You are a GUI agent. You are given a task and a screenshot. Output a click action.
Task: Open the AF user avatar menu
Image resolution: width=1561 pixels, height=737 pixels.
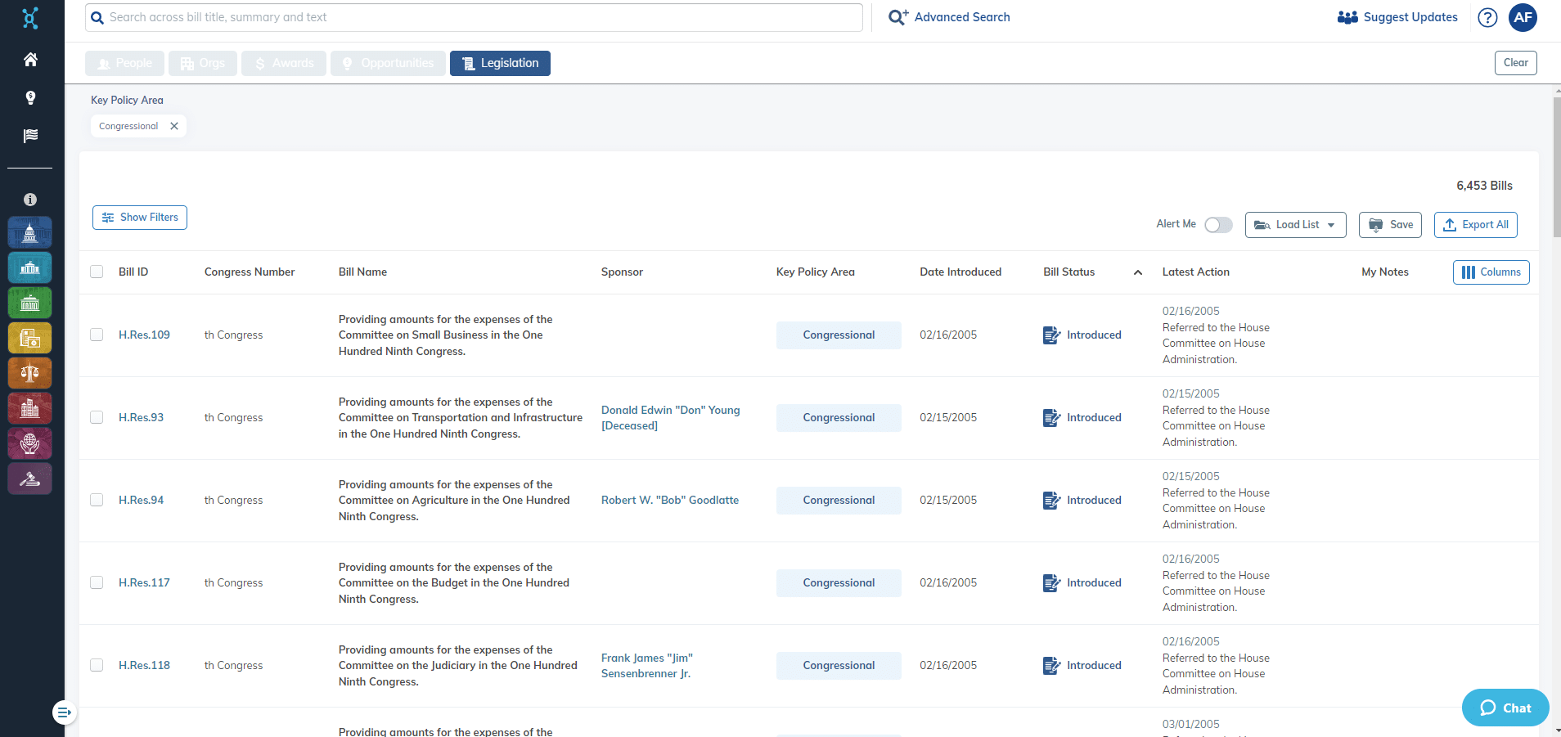[x=1523, y=17]
